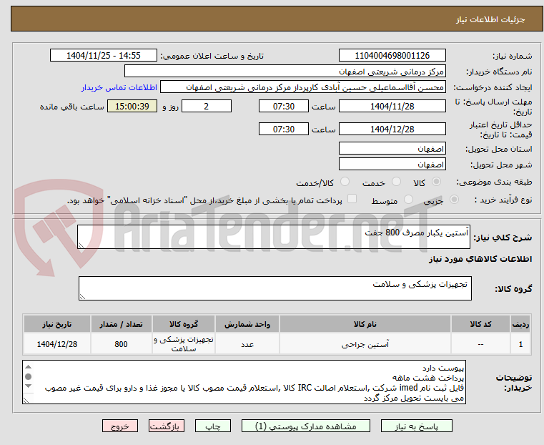Click the بازگشت back button
544x445 pixels.
coord(166,426)
